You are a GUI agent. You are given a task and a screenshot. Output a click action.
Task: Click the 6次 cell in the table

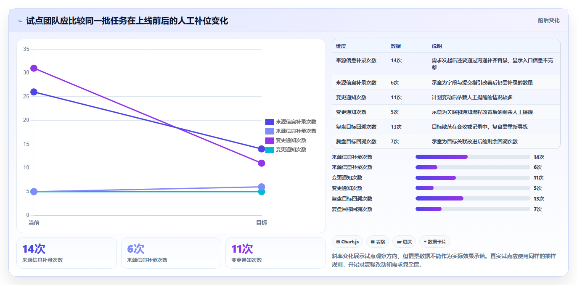[x=394, y=83]
